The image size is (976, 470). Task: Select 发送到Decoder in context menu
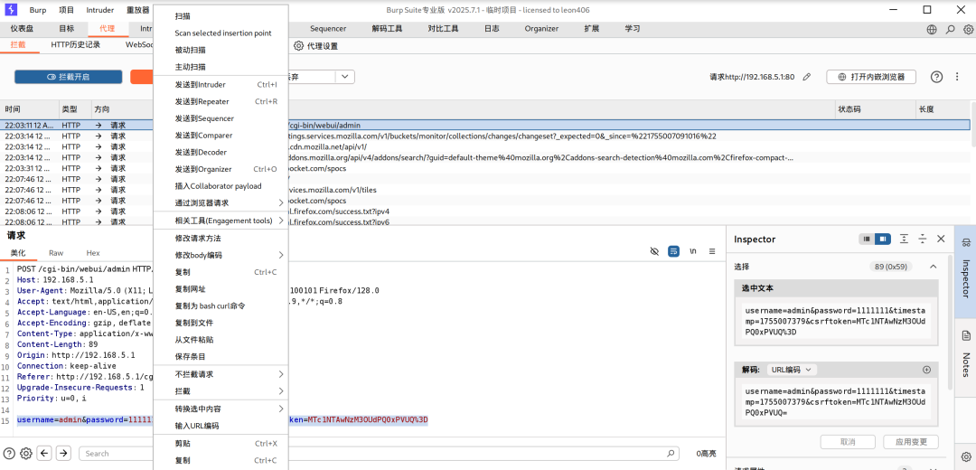[221, 153]
